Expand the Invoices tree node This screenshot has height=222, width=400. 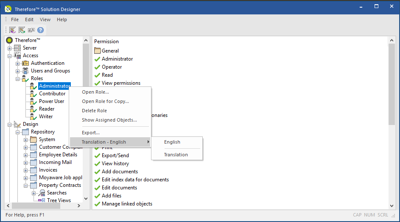coord(25,170)
